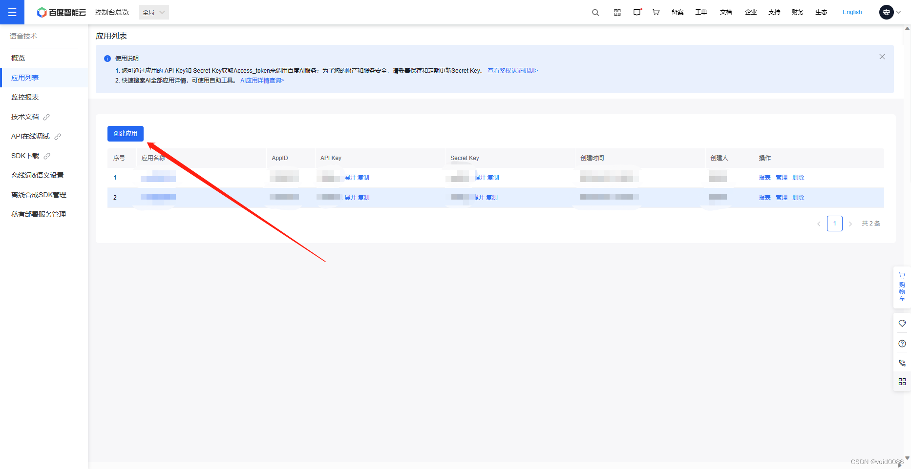911x469 pixels.
Task: Open 管理 for row 2 app
Action: coord(782,198)
